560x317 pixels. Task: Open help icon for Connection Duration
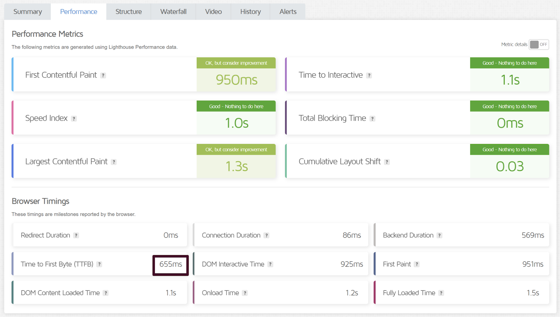tap(266, 236)
